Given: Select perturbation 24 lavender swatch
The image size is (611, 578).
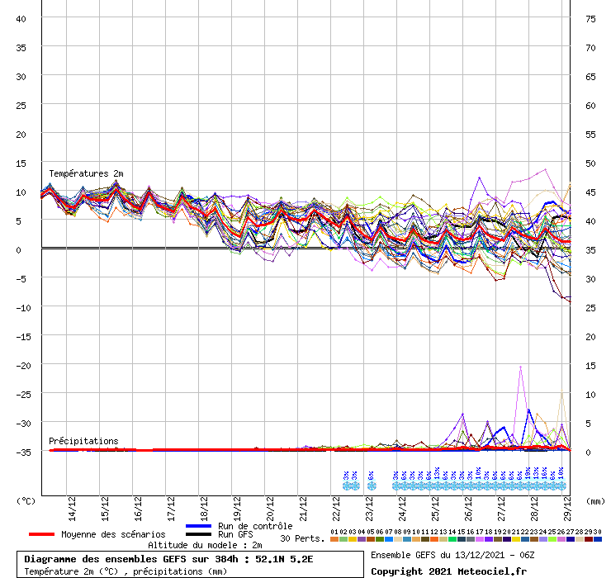Looking at the screenshot, I should 542,539.
